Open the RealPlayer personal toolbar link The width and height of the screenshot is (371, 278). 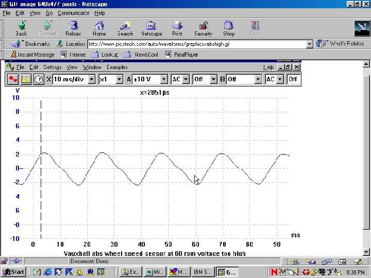(182, 55)
